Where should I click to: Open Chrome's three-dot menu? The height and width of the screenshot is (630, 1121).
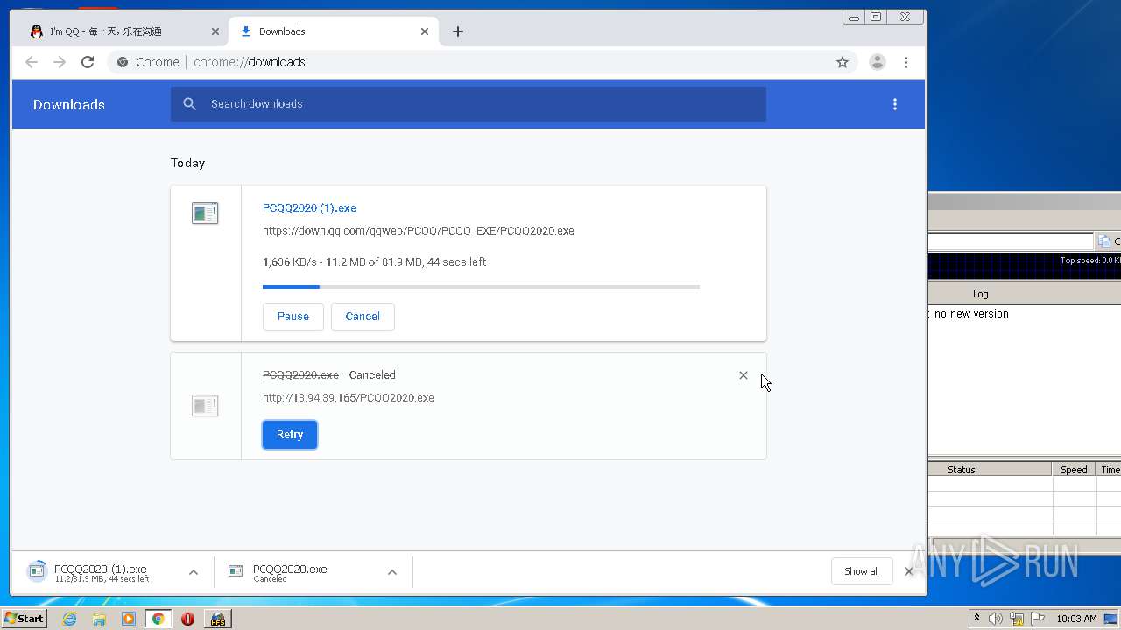[906, 62]
